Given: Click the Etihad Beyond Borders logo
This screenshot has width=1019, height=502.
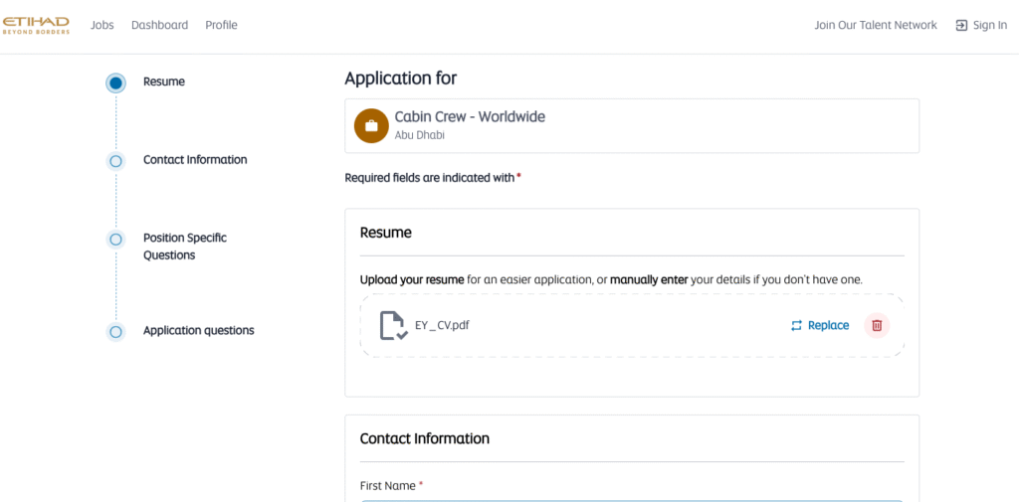Looking at the screenshot, I should [36, 25].
